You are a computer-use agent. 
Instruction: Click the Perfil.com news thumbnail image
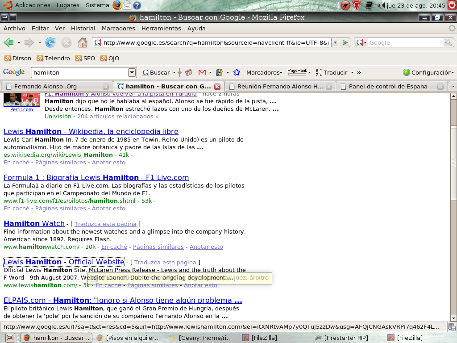pyautogui.click(x=21, y=100)
